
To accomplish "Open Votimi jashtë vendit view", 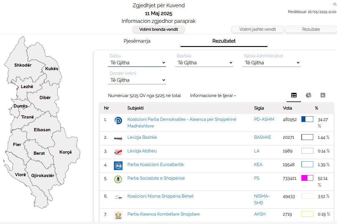I will 258,29.
